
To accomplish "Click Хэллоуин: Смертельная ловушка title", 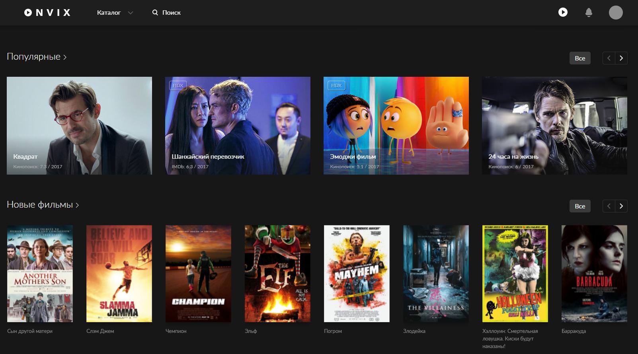I will tap(510, 338).
